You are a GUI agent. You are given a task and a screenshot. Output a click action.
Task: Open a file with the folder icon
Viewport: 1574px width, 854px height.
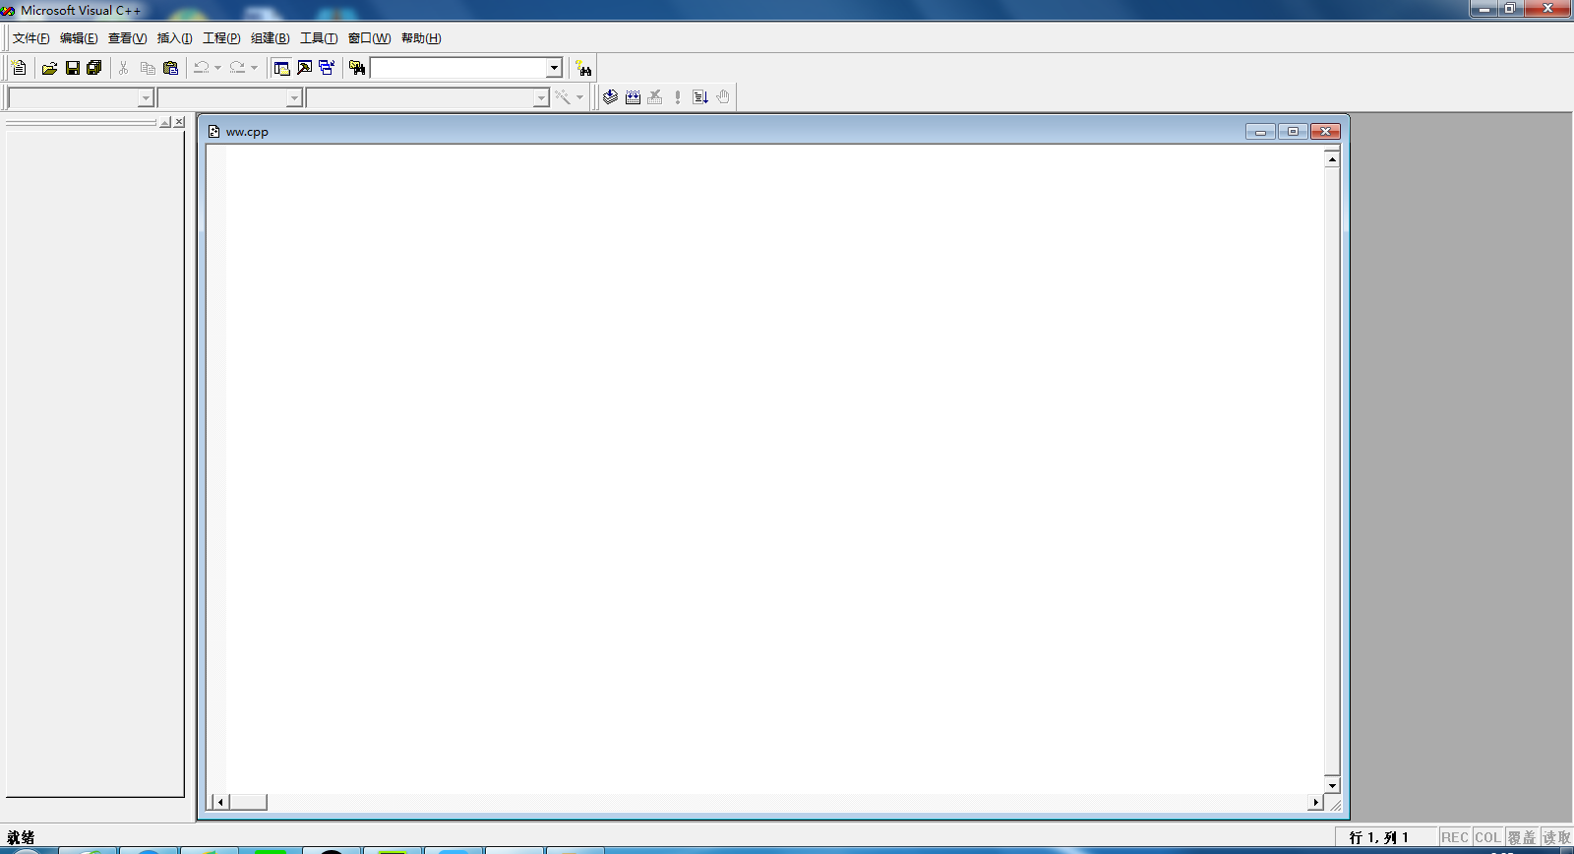(x=49, y=68)
